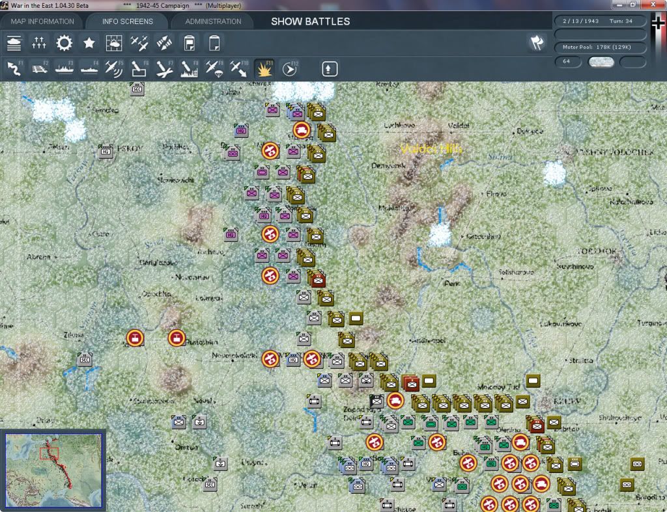This screenshot has height=512, width=667.
Task: Open the weather map screen icon
Action: click(114, 44)
